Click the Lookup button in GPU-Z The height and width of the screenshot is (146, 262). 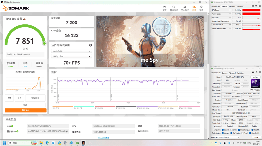point(255,77)
